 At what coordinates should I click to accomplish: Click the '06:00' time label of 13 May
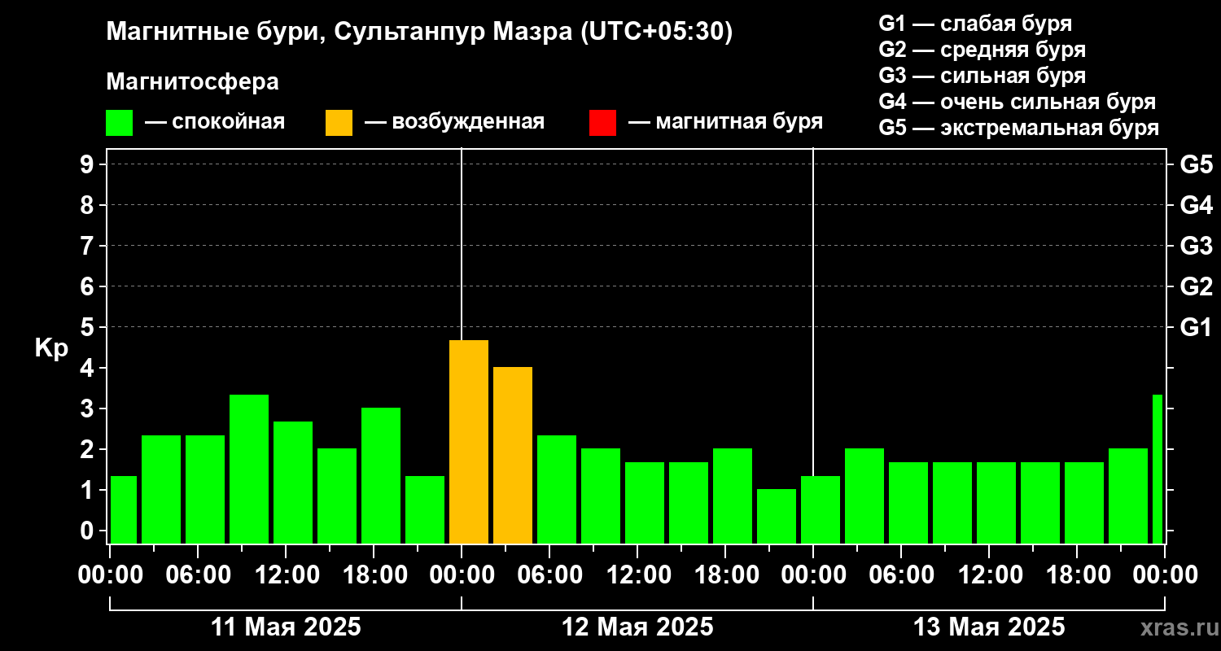pos(903,575)
